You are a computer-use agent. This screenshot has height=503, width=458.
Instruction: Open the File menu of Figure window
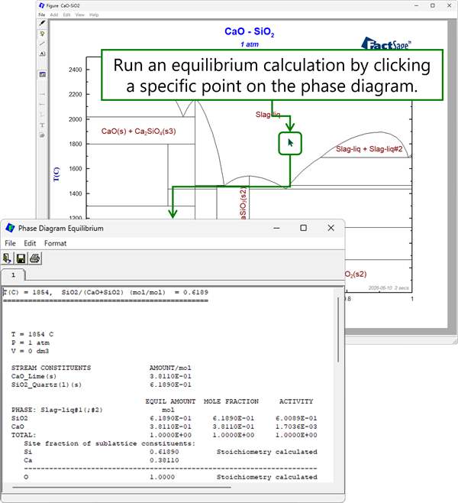click(x=42, y=15)
